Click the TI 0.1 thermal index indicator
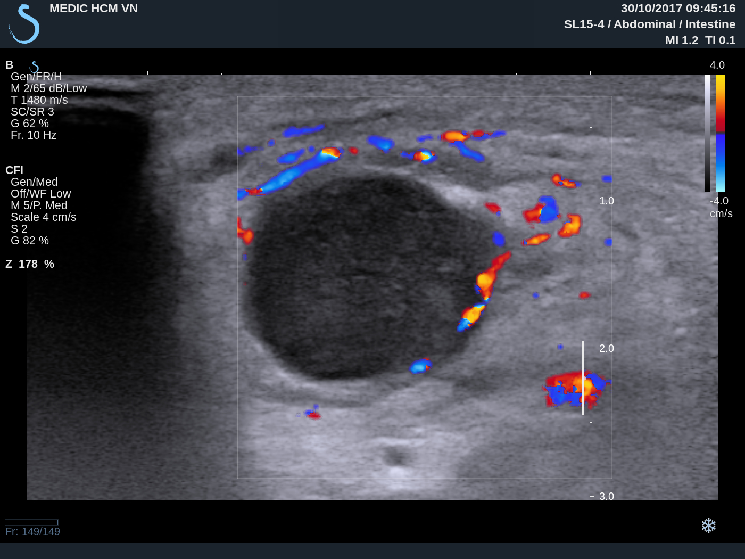Image resolution: width=745 pixels, height=559 pixels. 720,40
